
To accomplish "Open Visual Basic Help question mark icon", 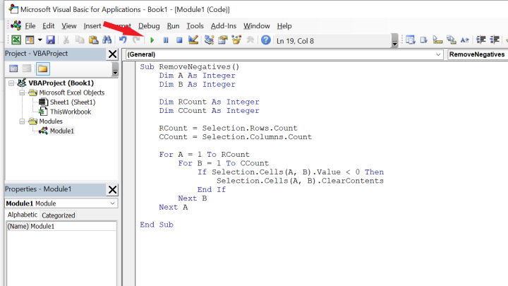I will 266,40.
